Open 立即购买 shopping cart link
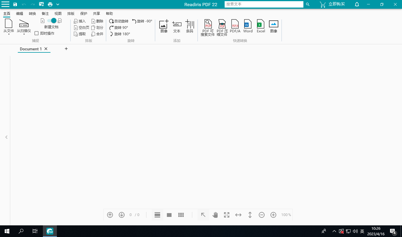The height and width of the screenshot is (237, 402). pyautogui.click(x=332, y=4)
